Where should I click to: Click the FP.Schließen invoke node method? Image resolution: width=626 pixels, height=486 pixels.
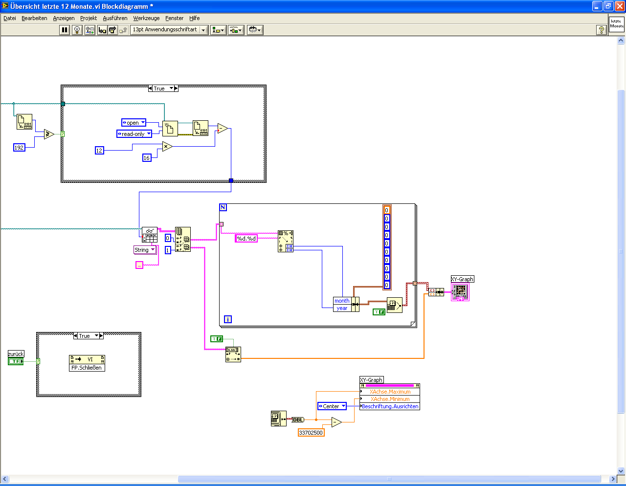87,368
